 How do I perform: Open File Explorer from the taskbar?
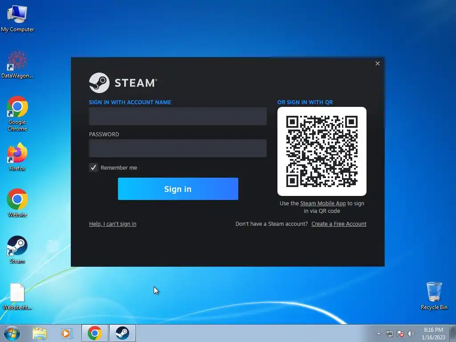click(x=40, y=333)
